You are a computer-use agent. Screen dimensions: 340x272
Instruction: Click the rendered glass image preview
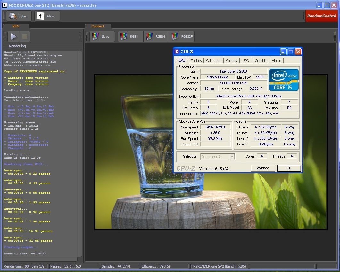(x=211, y=152)
